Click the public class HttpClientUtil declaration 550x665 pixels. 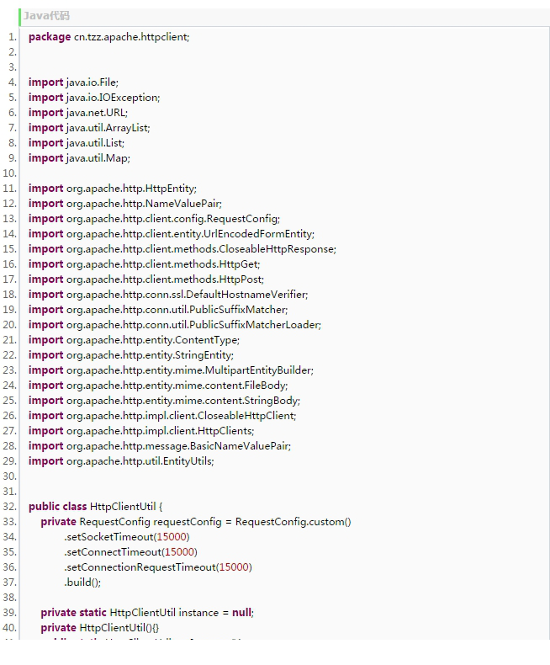point(95,507)
